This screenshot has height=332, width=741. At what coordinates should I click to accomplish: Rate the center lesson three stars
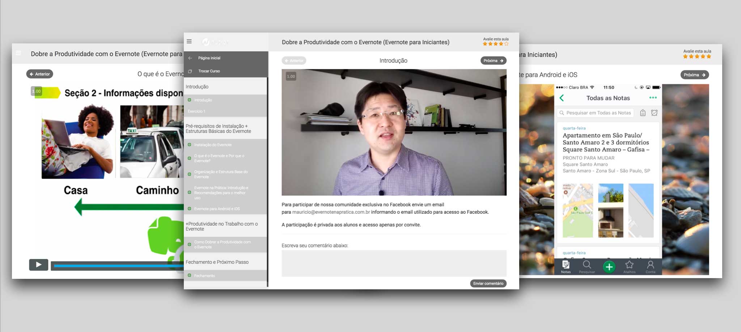[496, 44]
